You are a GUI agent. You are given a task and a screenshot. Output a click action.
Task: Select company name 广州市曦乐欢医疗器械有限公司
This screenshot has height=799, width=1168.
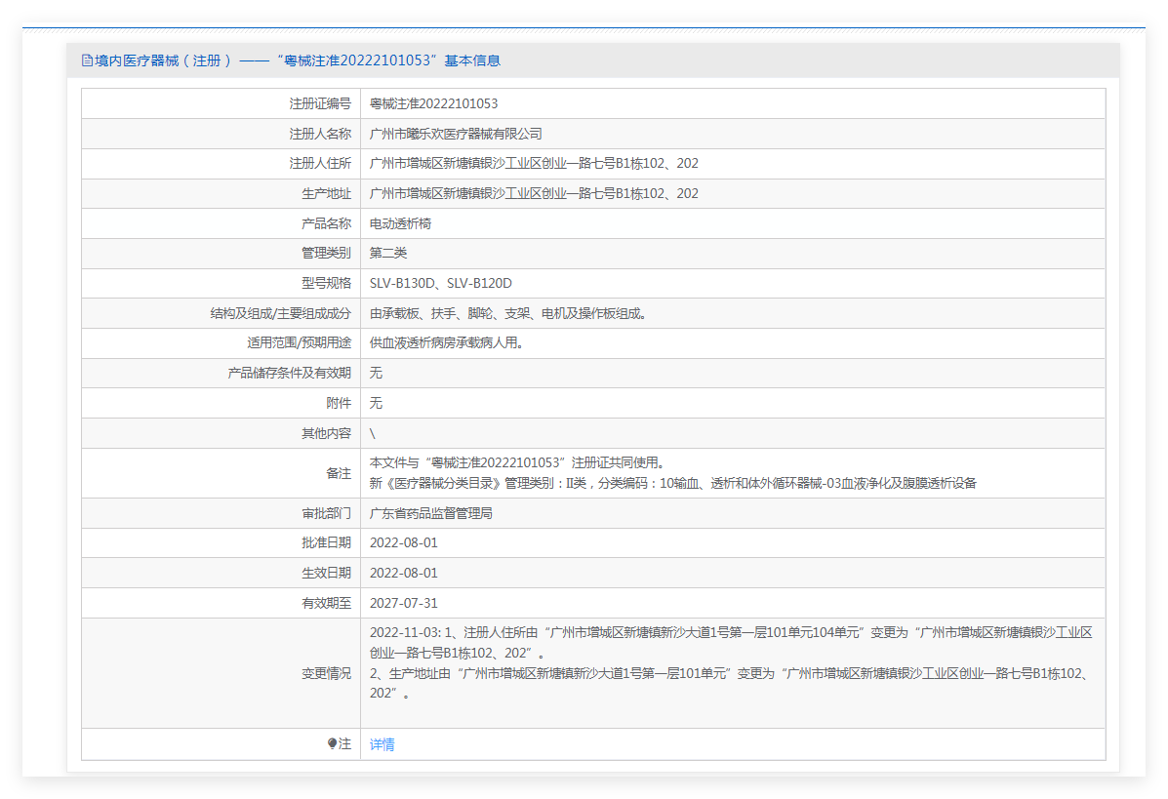(x=456, y=134)
